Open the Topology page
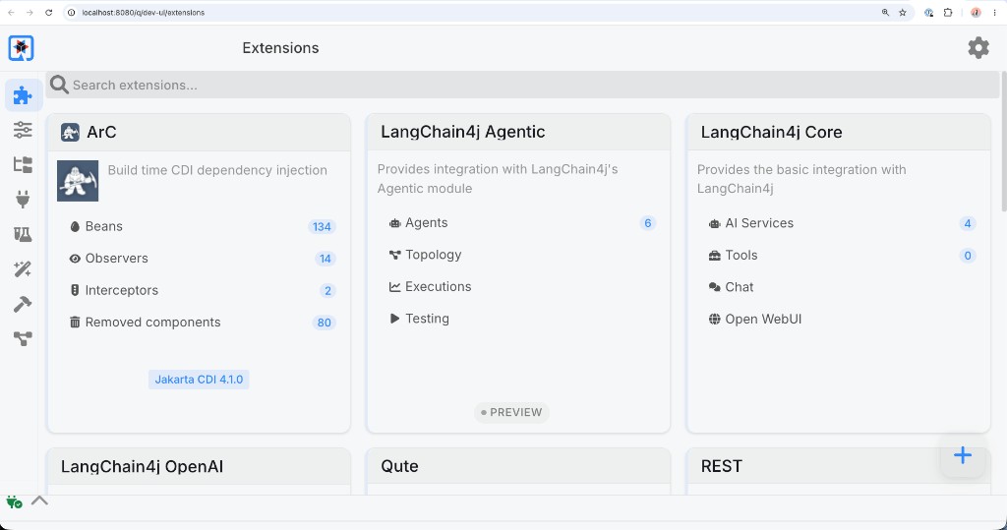The height and width of the screenshot is (530, 1007). tap(434, 255)
